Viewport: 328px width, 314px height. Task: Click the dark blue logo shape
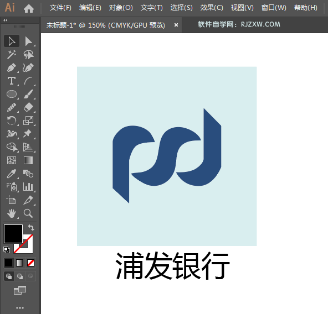[167, 156]
